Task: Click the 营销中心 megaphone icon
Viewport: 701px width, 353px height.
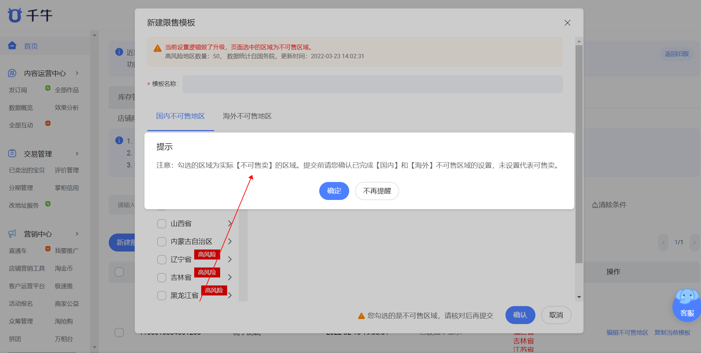Action: click(12, 234)
